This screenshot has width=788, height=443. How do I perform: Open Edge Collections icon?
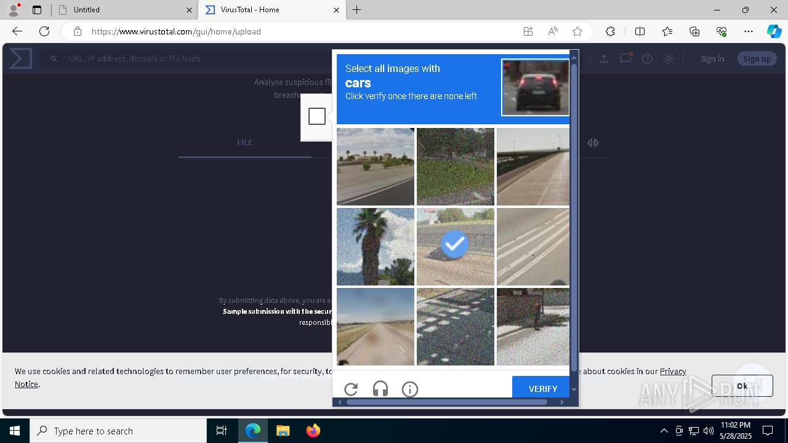(x=694, y=31)
